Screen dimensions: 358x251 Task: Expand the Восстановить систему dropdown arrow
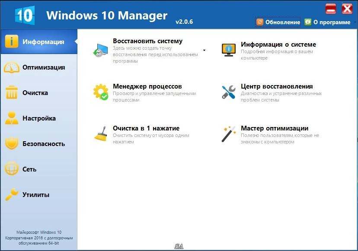coord(204,50)
